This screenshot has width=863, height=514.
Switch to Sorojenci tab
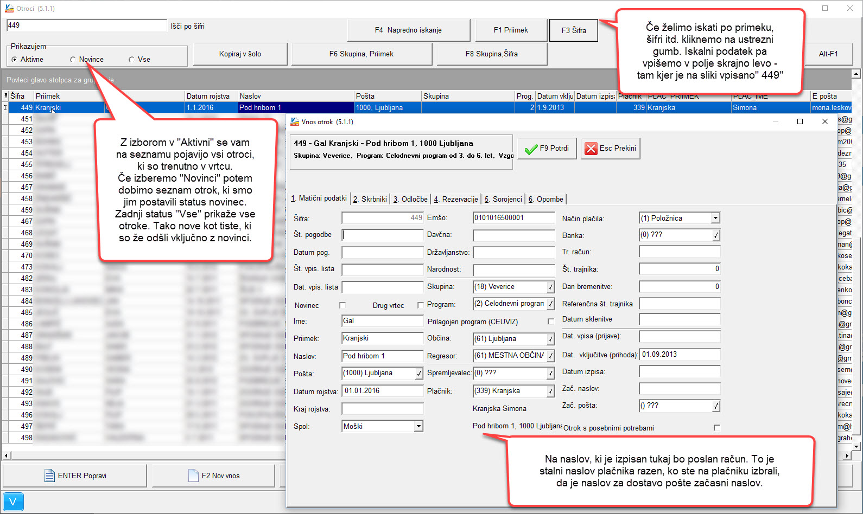click(x=504, y=199)
